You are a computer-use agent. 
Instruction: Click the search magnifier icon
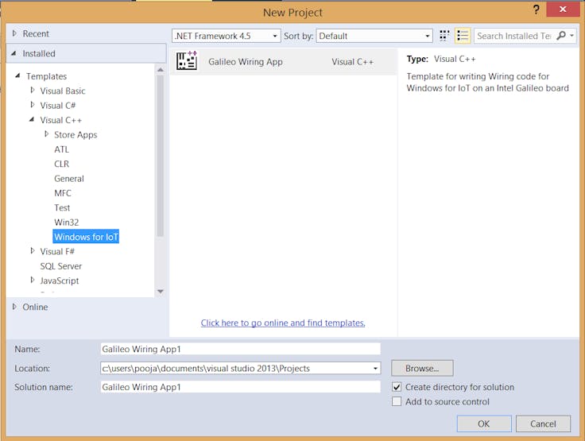point(560,36)
